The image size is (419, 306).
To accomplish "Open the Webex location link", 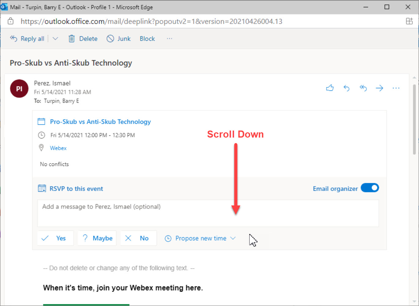I will click(58, 148).
